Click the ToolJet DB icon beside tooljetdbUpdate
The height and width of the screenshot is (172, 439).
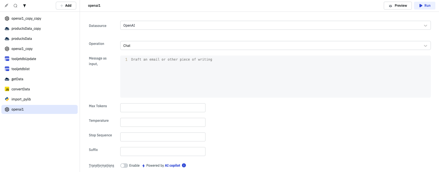pos(7,59)
